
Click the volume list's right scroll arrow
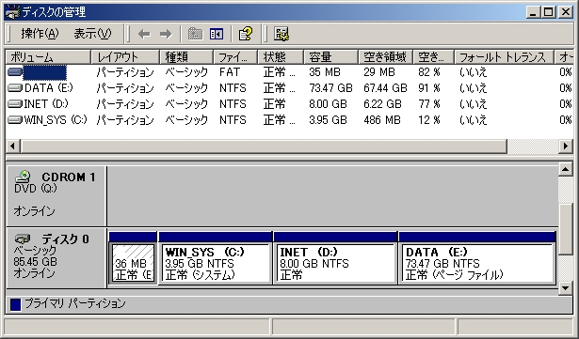tap(565, 146)
